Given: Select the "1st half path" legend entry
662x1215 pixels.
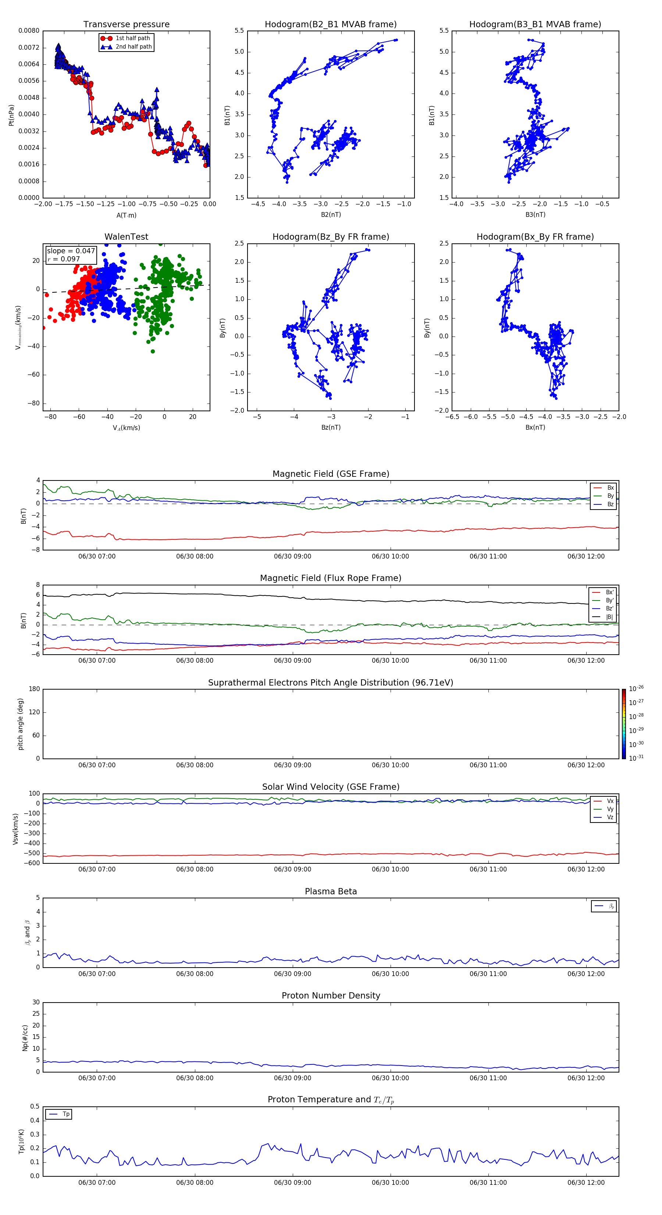Looking at the screenshot, I should point(125,38).
